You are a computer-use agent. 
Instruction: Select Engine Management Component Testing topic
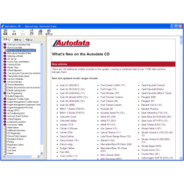(24, 105)
